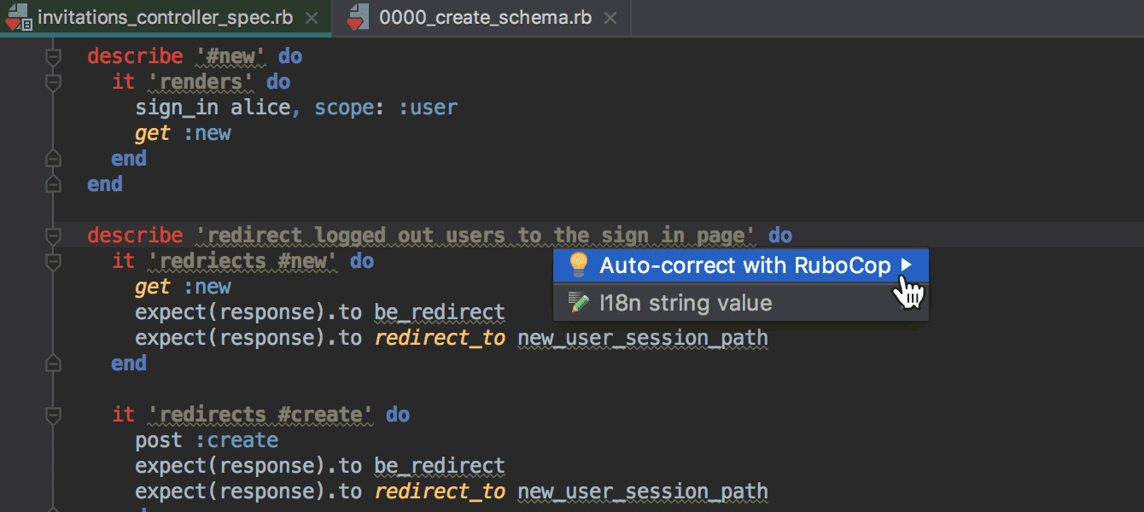
Task: Click the Ruby file icon on invitations_controller_spec.rb tab
Action: pos(19,18)
